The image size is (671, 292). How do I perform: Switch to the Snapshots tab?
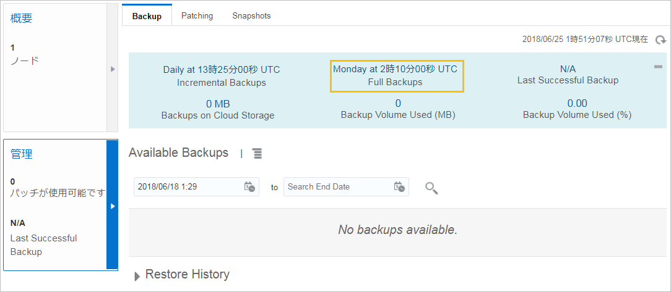251,16
